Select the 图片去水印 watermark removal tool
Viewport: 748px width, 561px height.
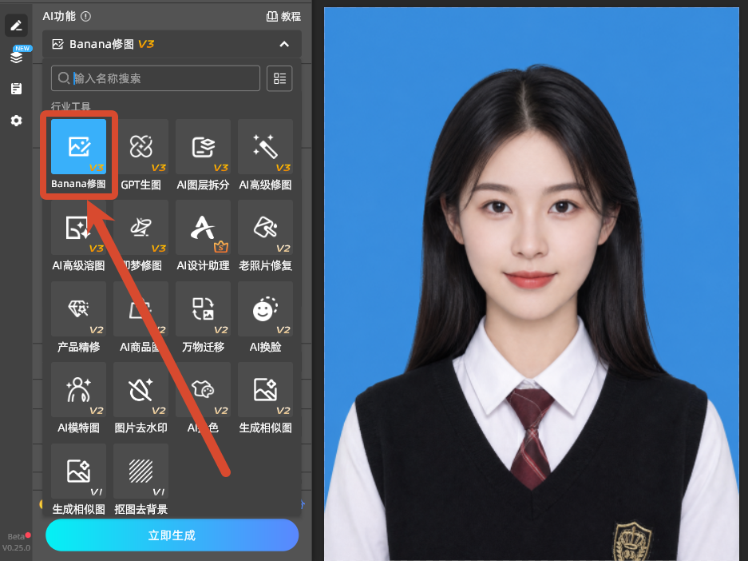[140, 390]
